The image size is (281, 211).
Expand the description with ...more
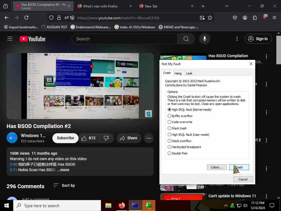click(x=63, y=170)
